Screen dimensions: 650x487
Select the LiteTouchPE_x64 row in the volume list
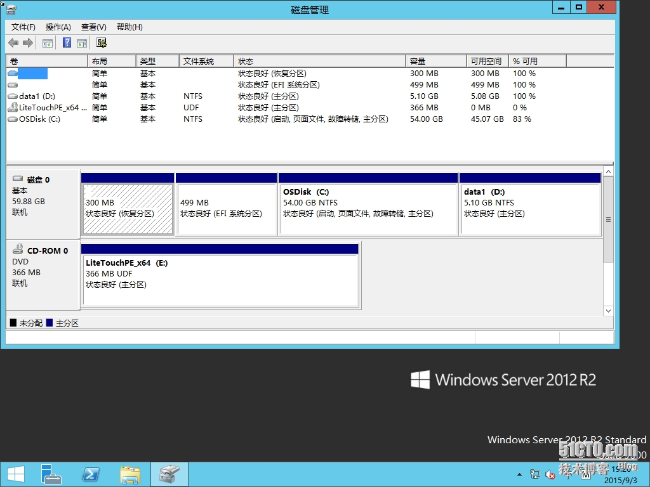pos(310,108)
